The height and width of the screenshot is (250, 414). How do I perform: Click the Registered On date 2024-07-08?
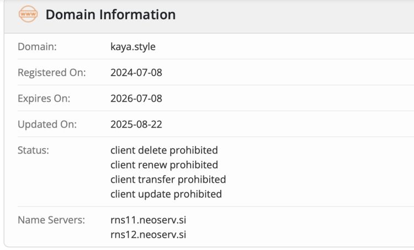pyautogui.click(x=136, y=73)
